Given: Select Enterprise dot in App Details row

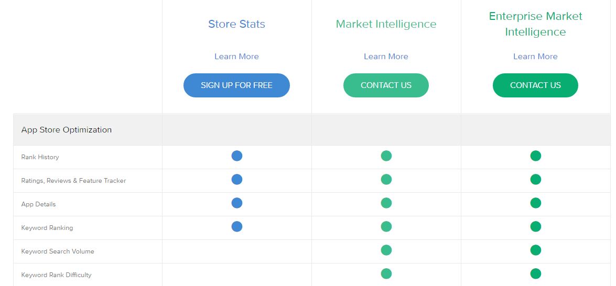Looking at the screenshot, I should click(535, 203).
